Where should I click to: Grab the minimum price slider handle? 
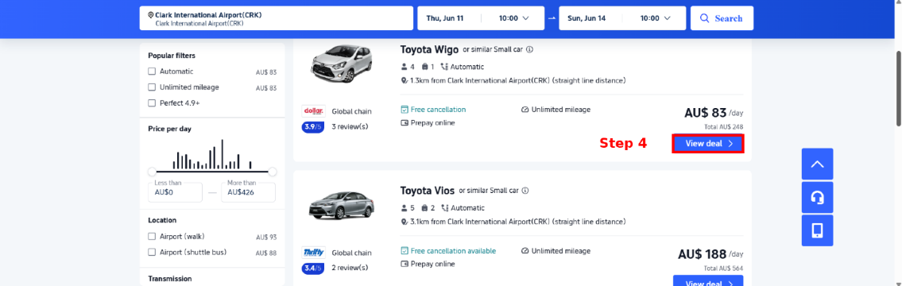pyautogui.click(x=152, y=172)
